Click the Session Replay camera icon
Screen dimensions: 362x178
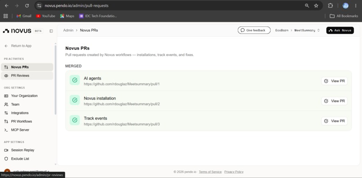coord(6,150)
